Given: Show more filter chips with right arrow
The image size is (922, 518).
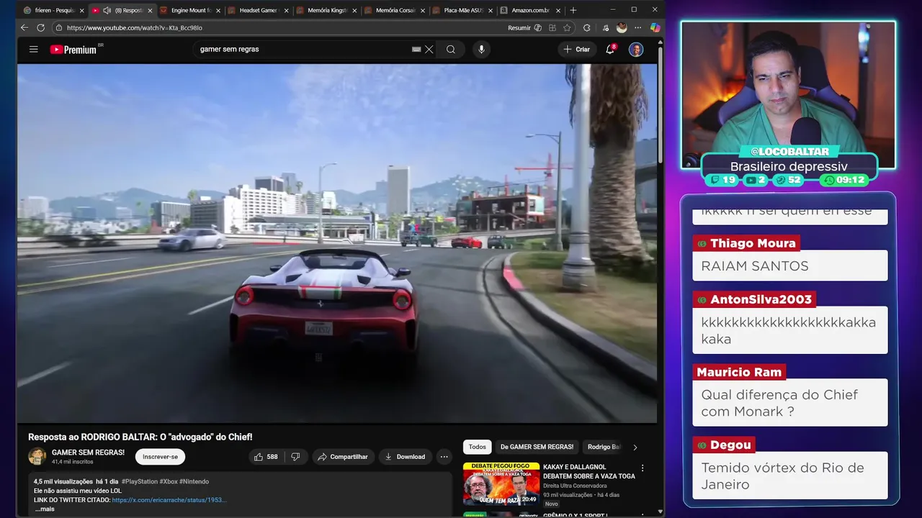Looking at the screenshot, I should [x=635, y=447].
